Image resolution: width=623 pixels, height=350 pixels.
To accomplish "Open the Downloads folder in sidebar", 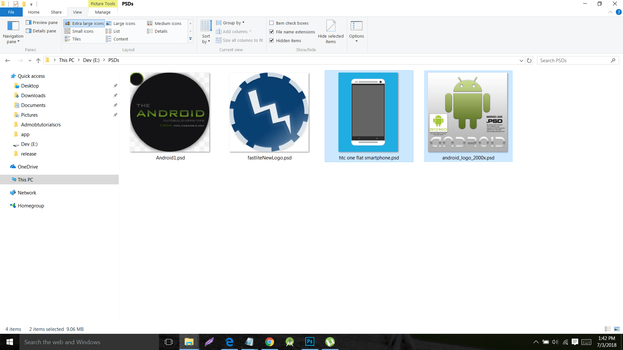I will pos(33,95).
